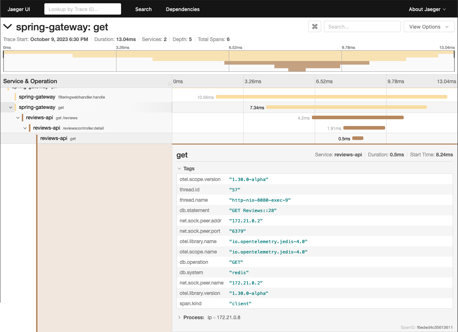Click the SpanID f6eded4c35613611 text

pyautogui.click(x=427, y=327)
